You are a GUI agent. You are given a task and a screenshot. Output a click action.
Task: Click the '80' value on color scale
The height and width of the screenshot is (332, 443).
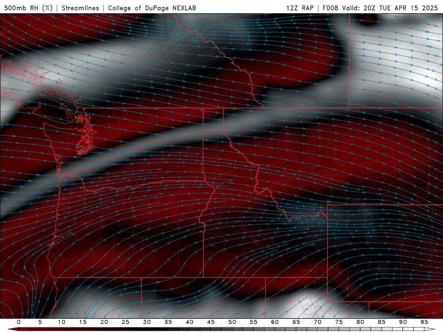(x=360, y=322)
